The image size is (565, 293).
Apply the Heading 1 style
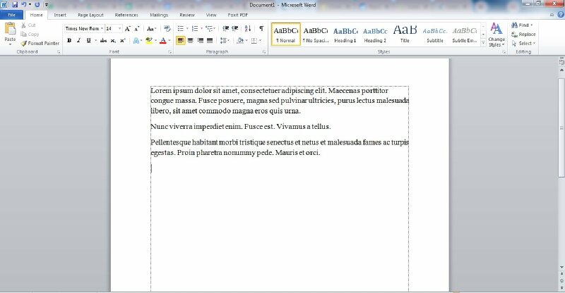[x=345, y=34]
